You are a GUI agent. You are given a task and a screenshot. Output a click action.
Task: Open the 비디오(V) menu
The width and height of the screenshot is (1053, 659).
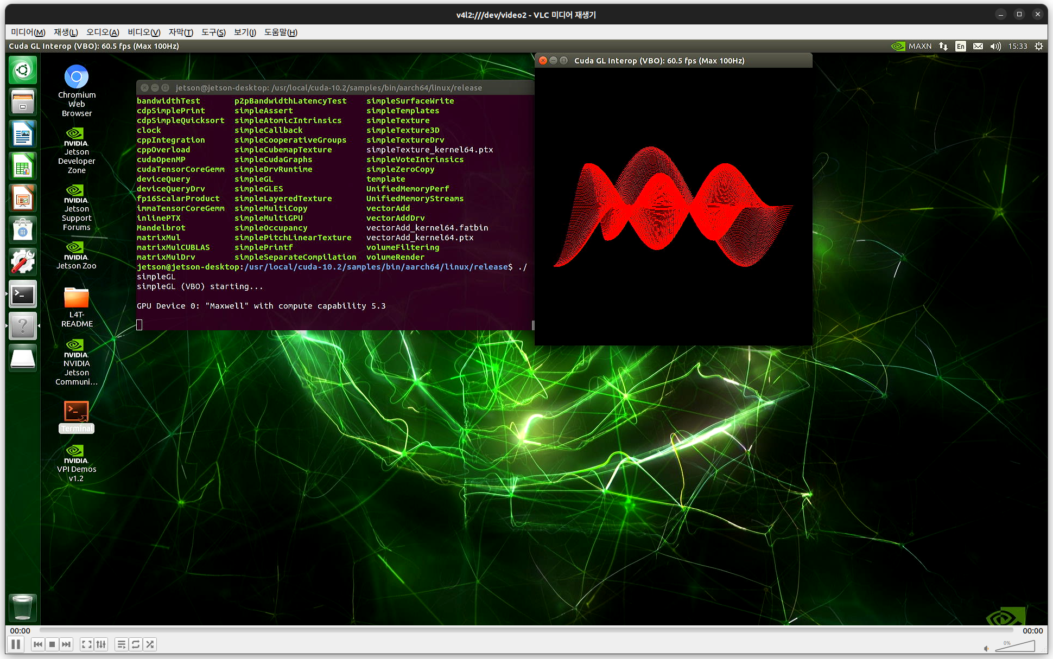144,32
